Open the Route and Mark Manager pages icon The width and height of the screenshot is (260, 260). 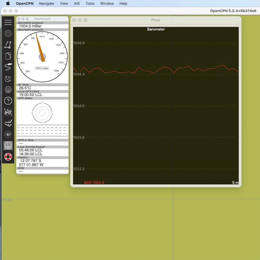tap(8, 56)
